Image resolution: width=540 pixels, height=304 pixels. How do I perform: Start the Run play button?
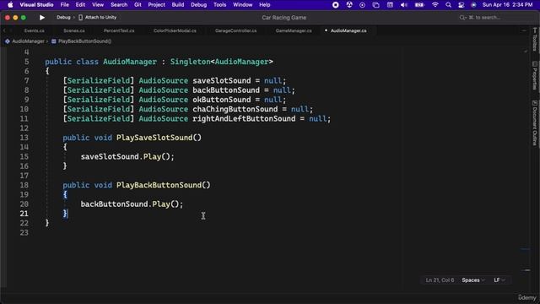(x=42, y=17)
